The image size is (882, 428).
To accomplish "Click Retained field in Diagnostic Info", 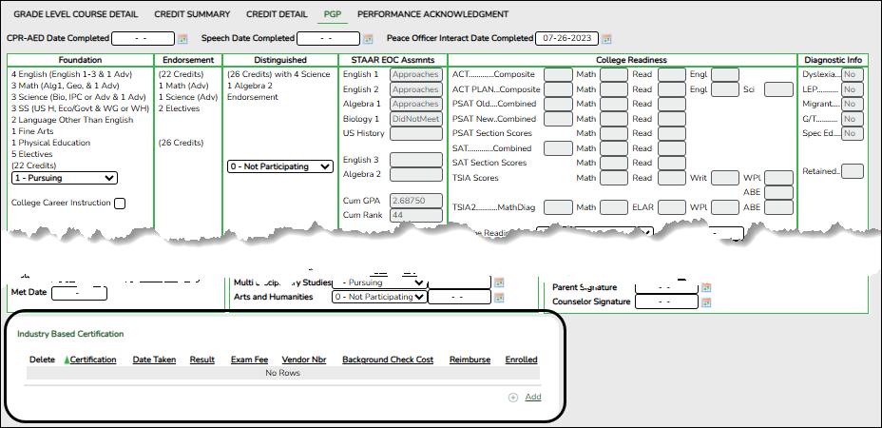I will pos(853,171).
